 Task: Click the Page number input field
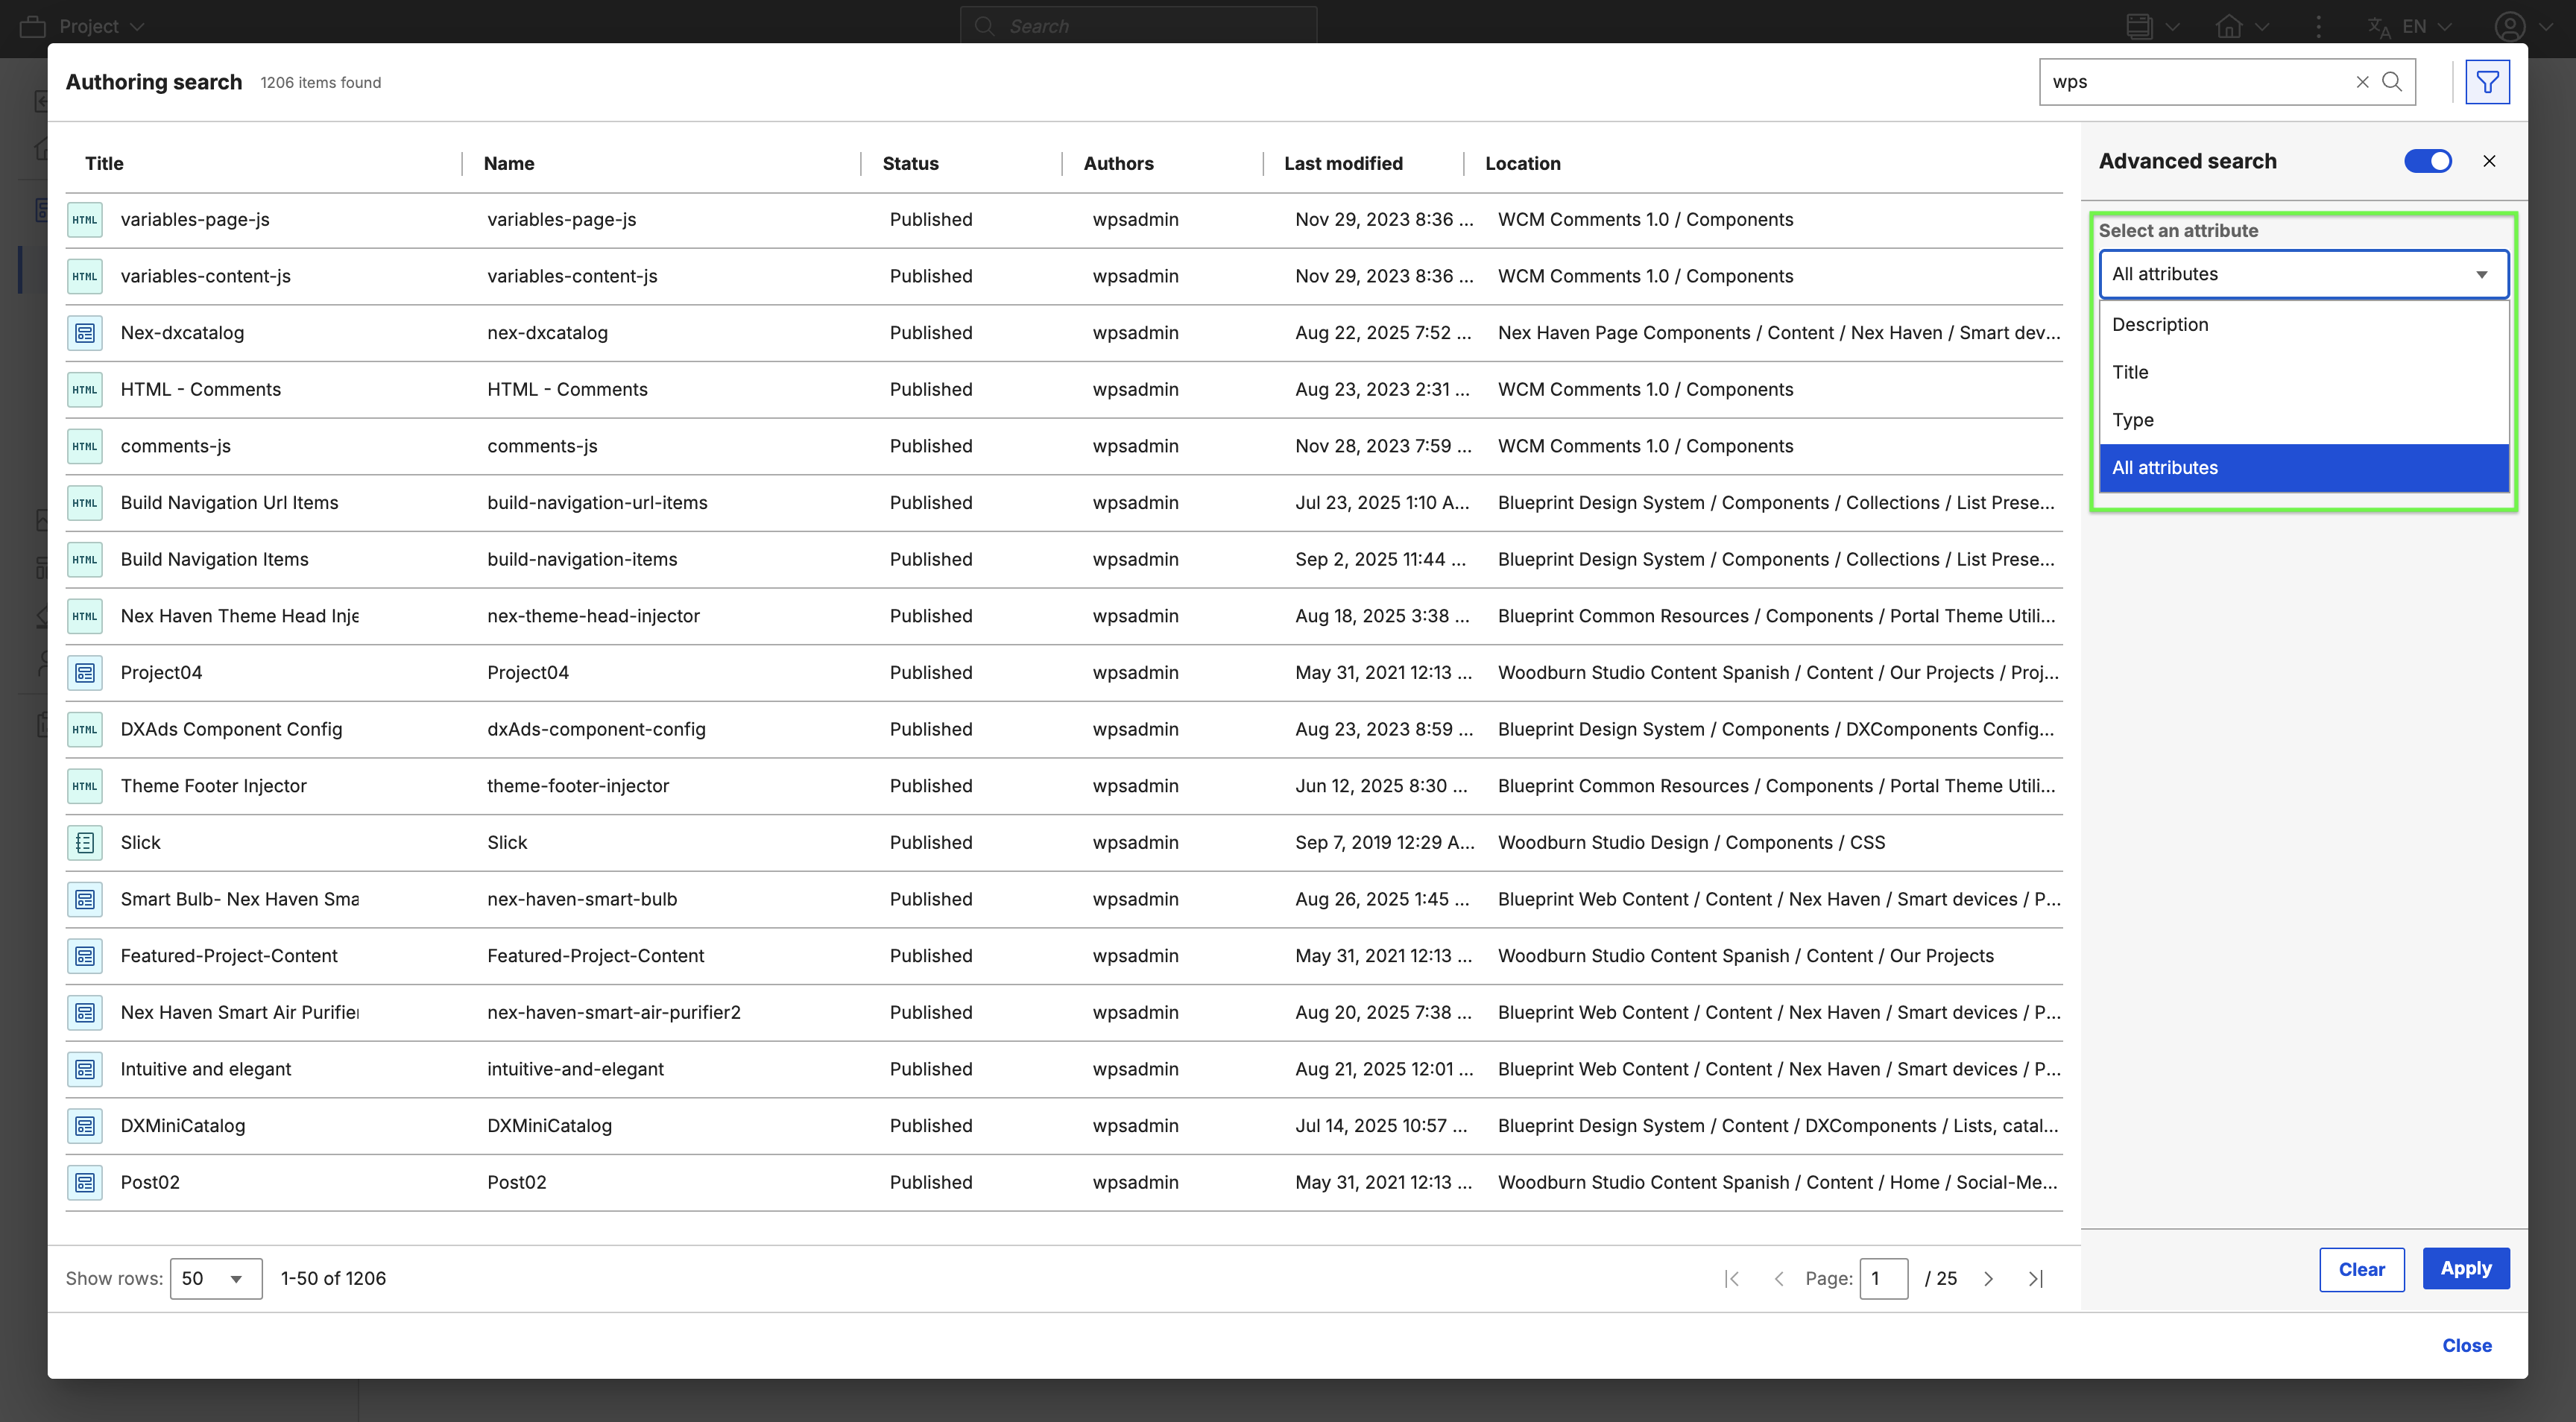1883,1278
